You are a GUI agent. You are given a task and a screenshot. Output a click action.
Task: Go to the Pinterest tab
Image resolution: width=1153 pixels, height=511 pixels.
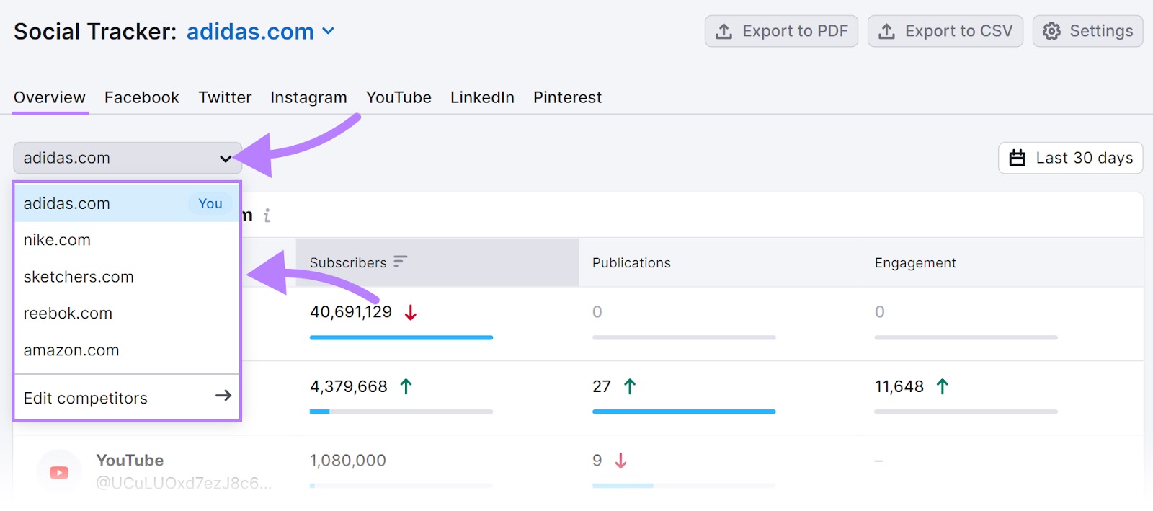pyautogui.click(x=567, y=97)
